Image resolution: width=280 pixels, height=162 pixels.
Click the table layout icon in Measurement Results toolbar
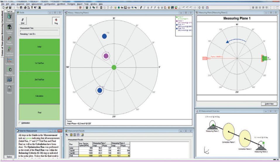78,135
